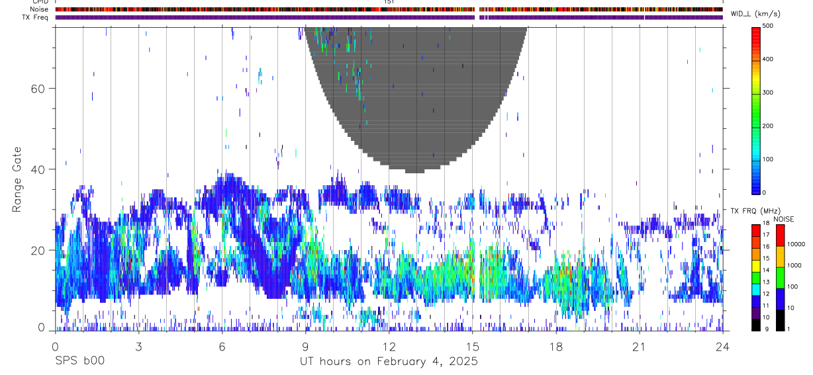Viewport: 813px width, 375px height.
Task: Click the NOISE legend label '1000'
Action: coord(794,266)
